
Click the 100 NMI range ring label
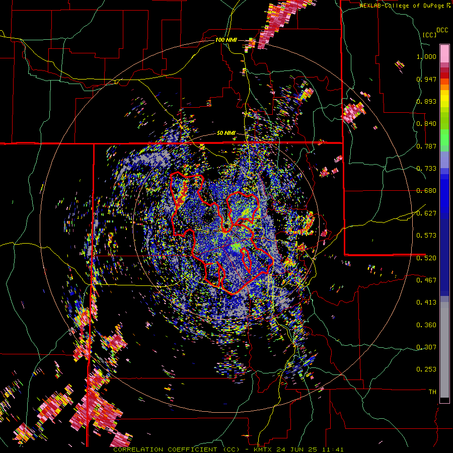click(x=226, y=40)
